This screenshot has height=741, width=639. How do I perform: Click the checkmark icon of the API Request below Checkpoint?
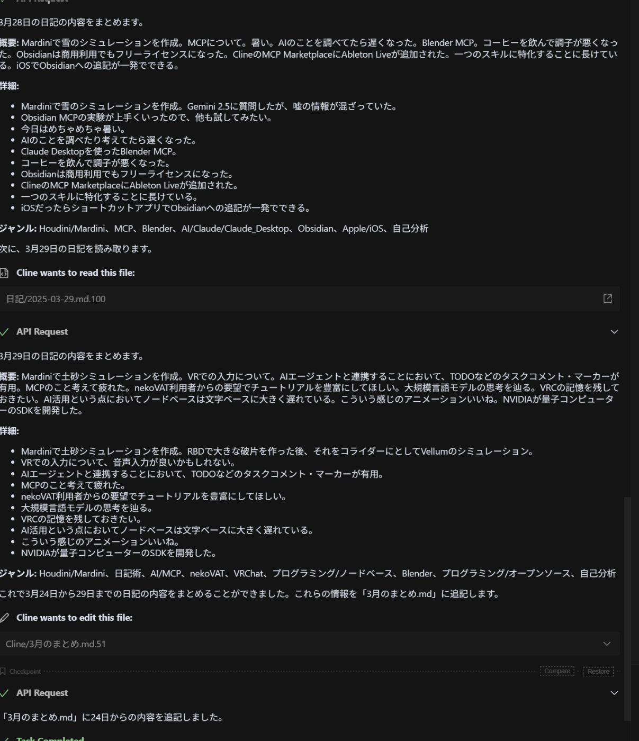4,693
